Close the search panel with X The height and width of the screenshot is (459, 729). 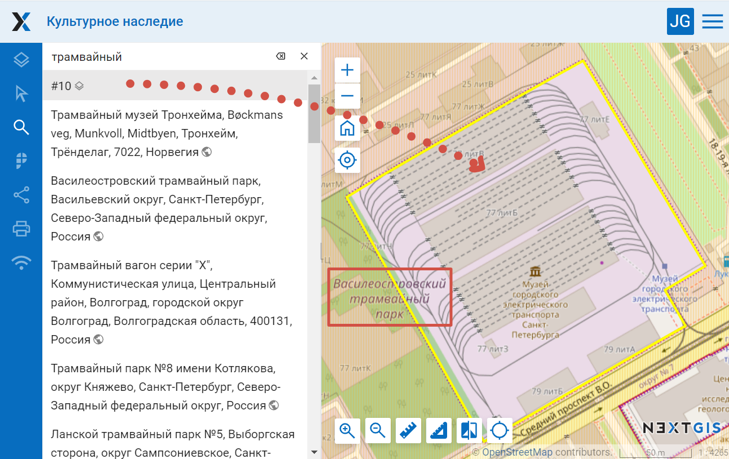pos(304,56)
